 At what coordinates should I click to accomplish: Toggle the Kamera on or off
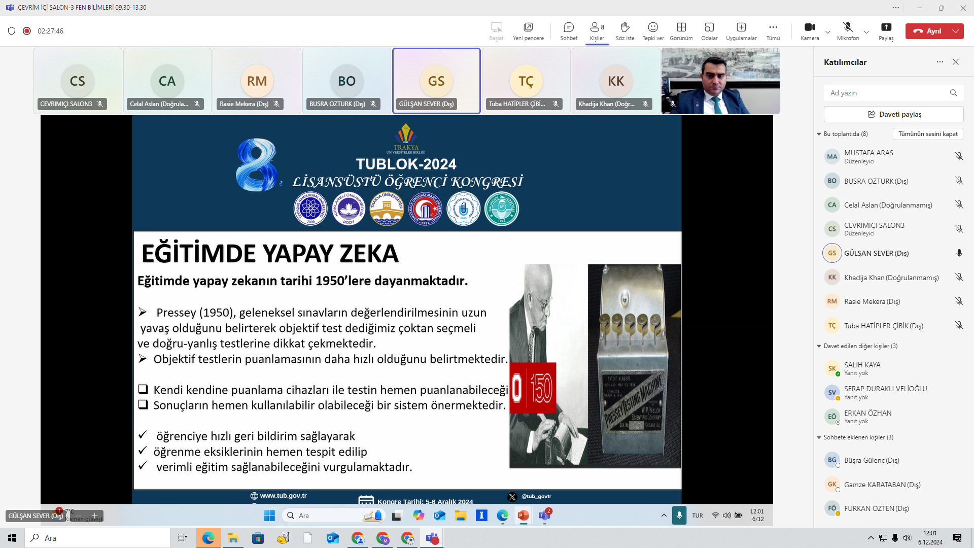tap(810, 31)
